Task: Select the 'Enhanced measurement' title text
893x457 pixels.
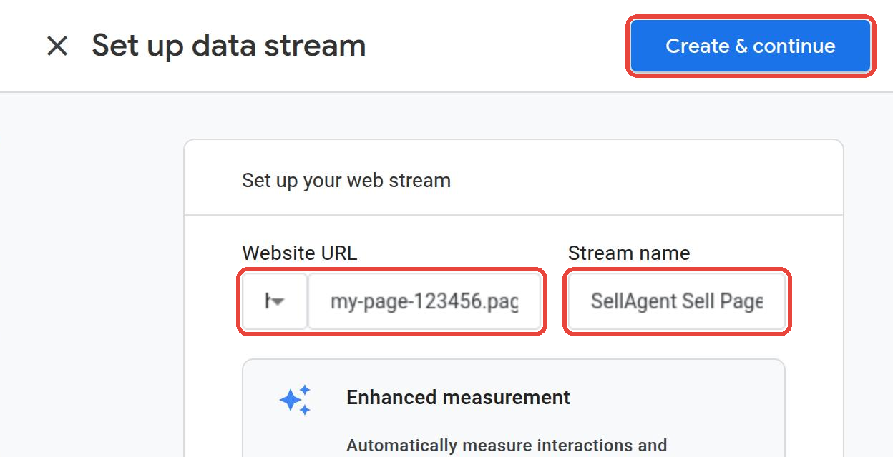Action: [459, 397]
